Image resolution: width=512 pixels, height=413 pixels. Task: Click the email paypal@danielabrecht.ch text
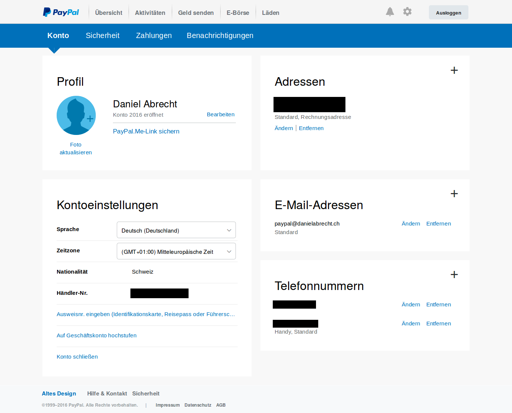point(307,224)
